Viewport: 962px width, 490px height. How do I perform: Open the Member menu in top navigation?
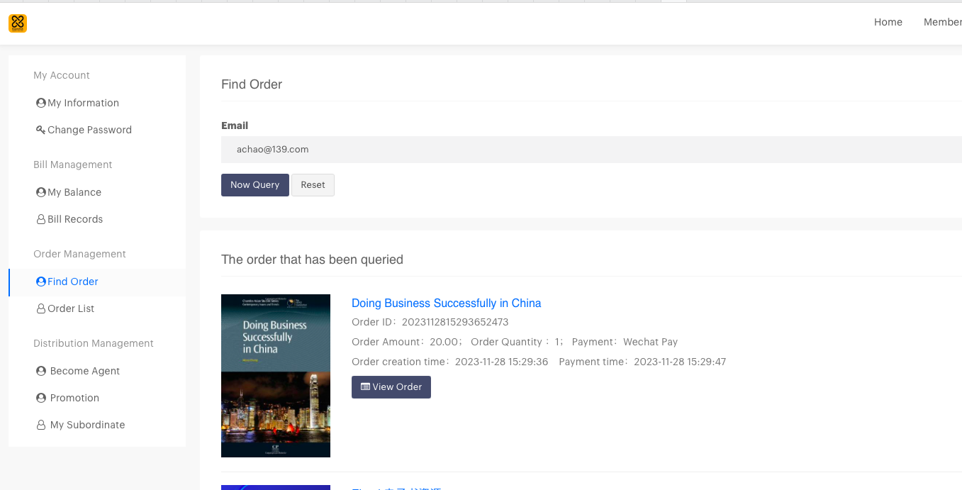pos(942,22)
